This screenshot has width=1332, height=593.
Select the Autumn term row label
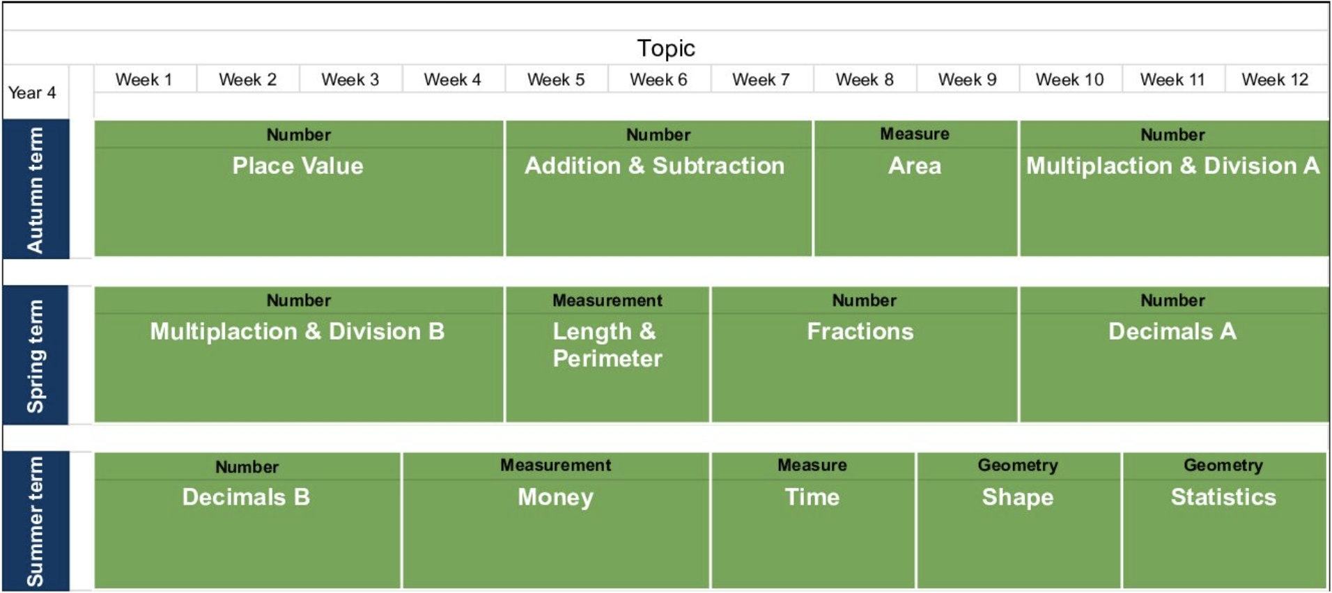pyautogui.click(x=35, y=189)
